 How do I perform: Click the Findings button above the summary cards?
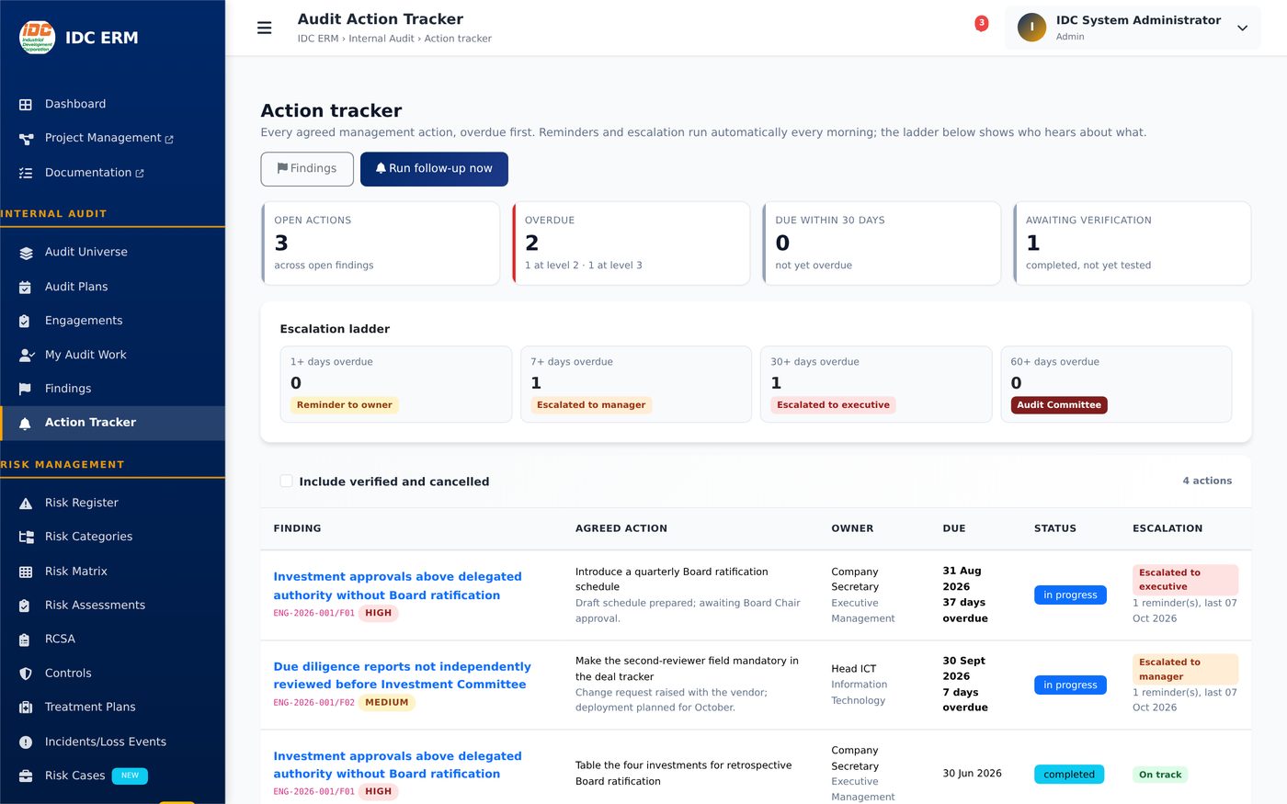[307, 169]
